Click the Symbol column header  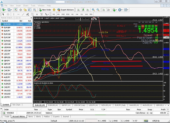7,21
